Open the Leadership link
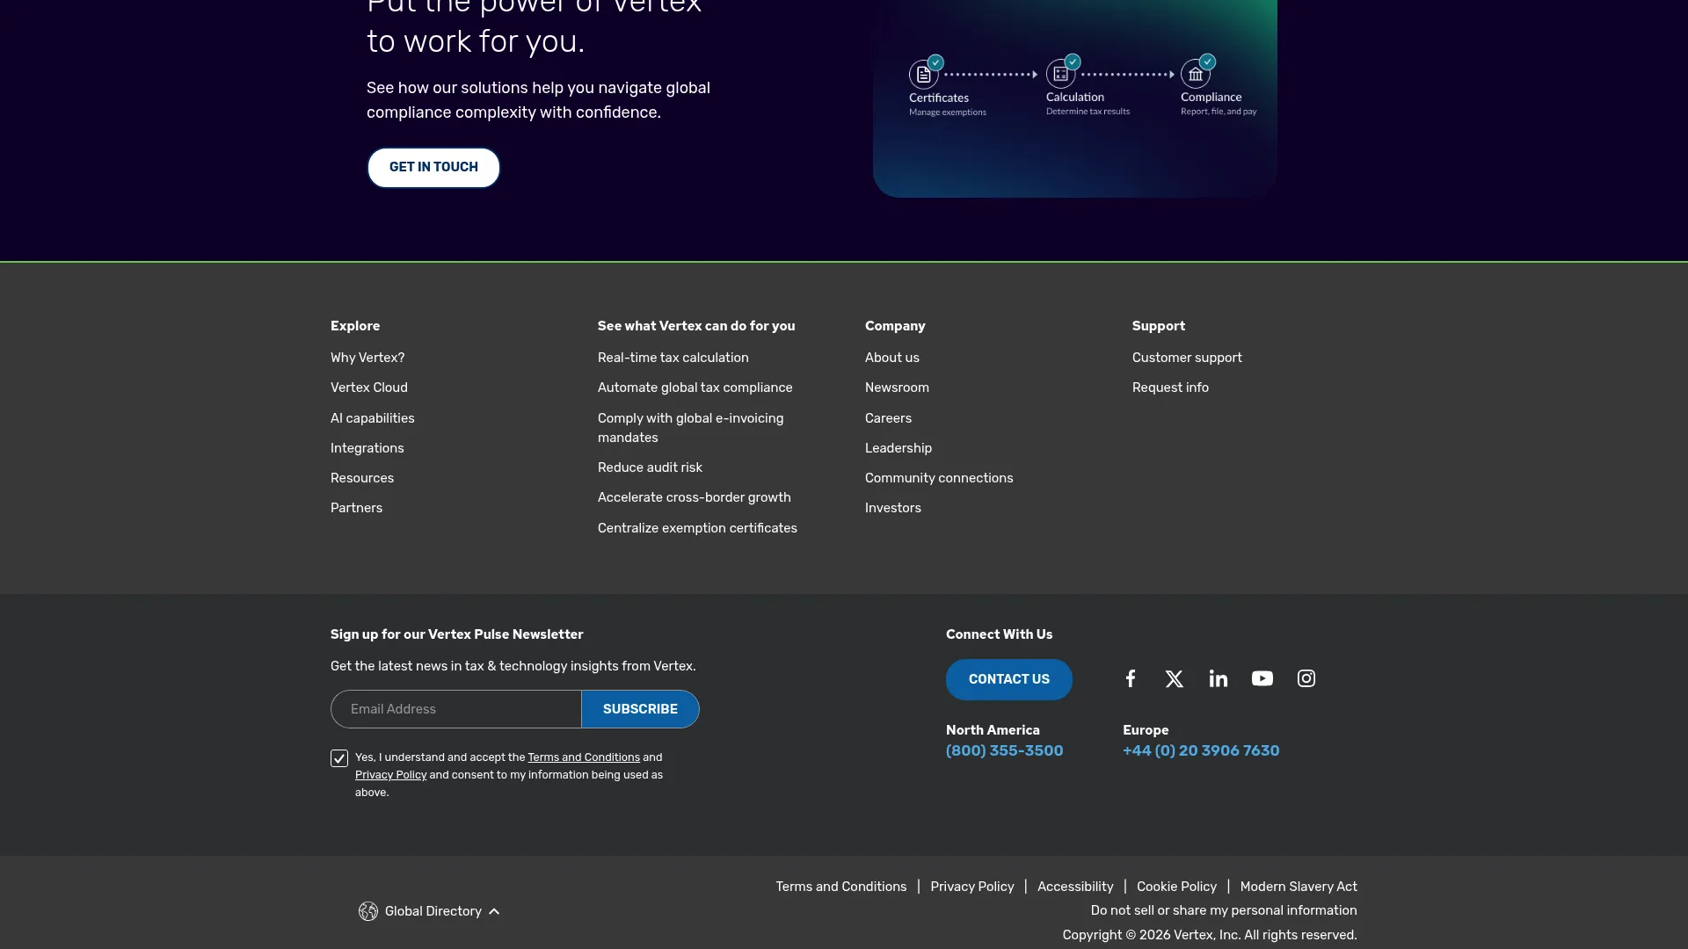Image resolution: width=1688 pixels, height=949 pixels. coord(899,448)
